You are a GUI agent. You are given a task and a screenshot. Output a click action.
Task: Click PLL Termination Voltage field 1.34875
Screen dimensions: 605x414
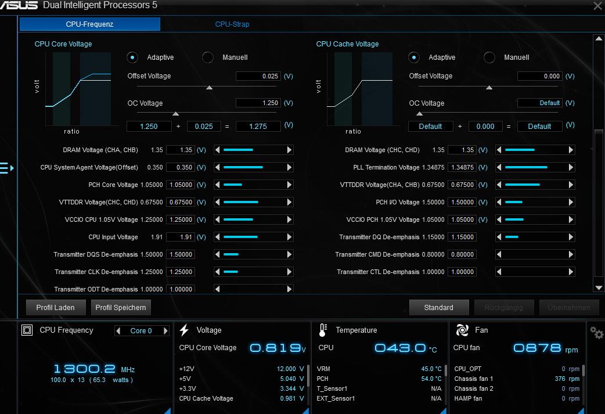pyautogui.click(x=462, y=167)
